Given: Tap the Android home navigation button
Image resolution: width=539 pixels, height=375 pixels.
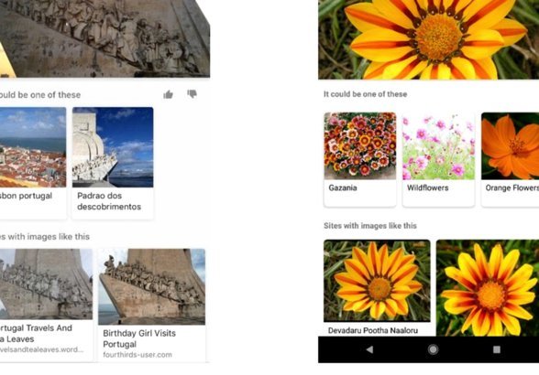Looking at the screenshot, I should pos(433,349).
